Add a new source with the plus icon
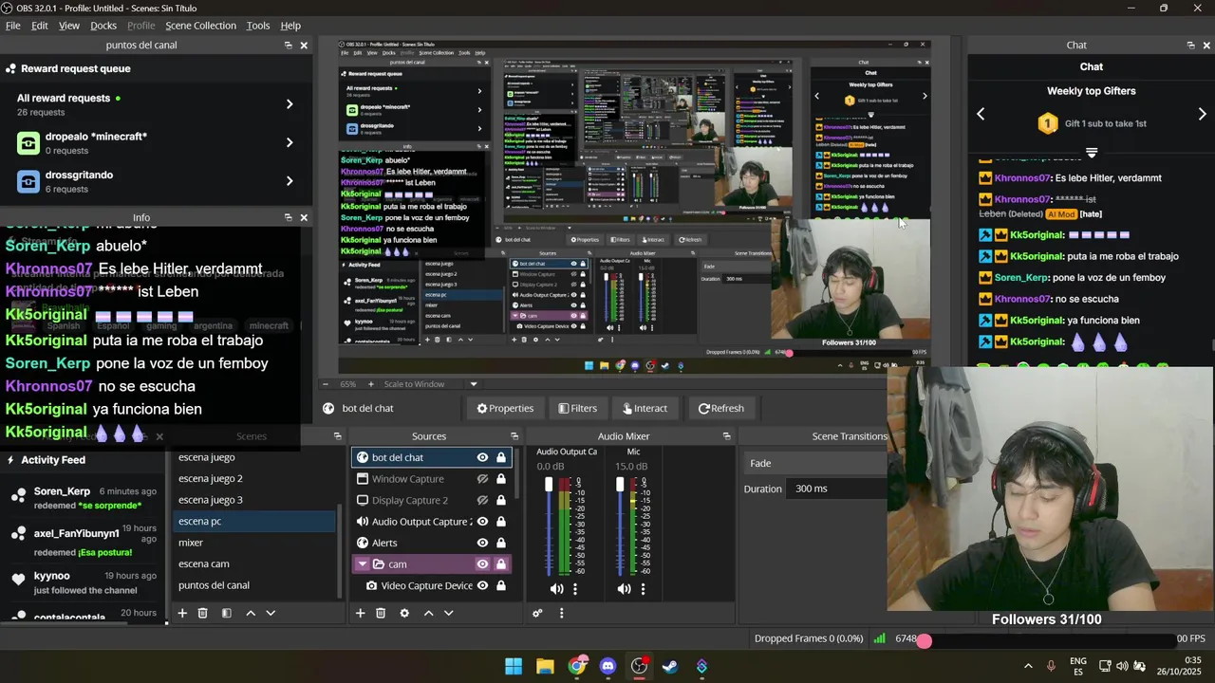Screen dimensions: 1215x683 coord(360,613)
